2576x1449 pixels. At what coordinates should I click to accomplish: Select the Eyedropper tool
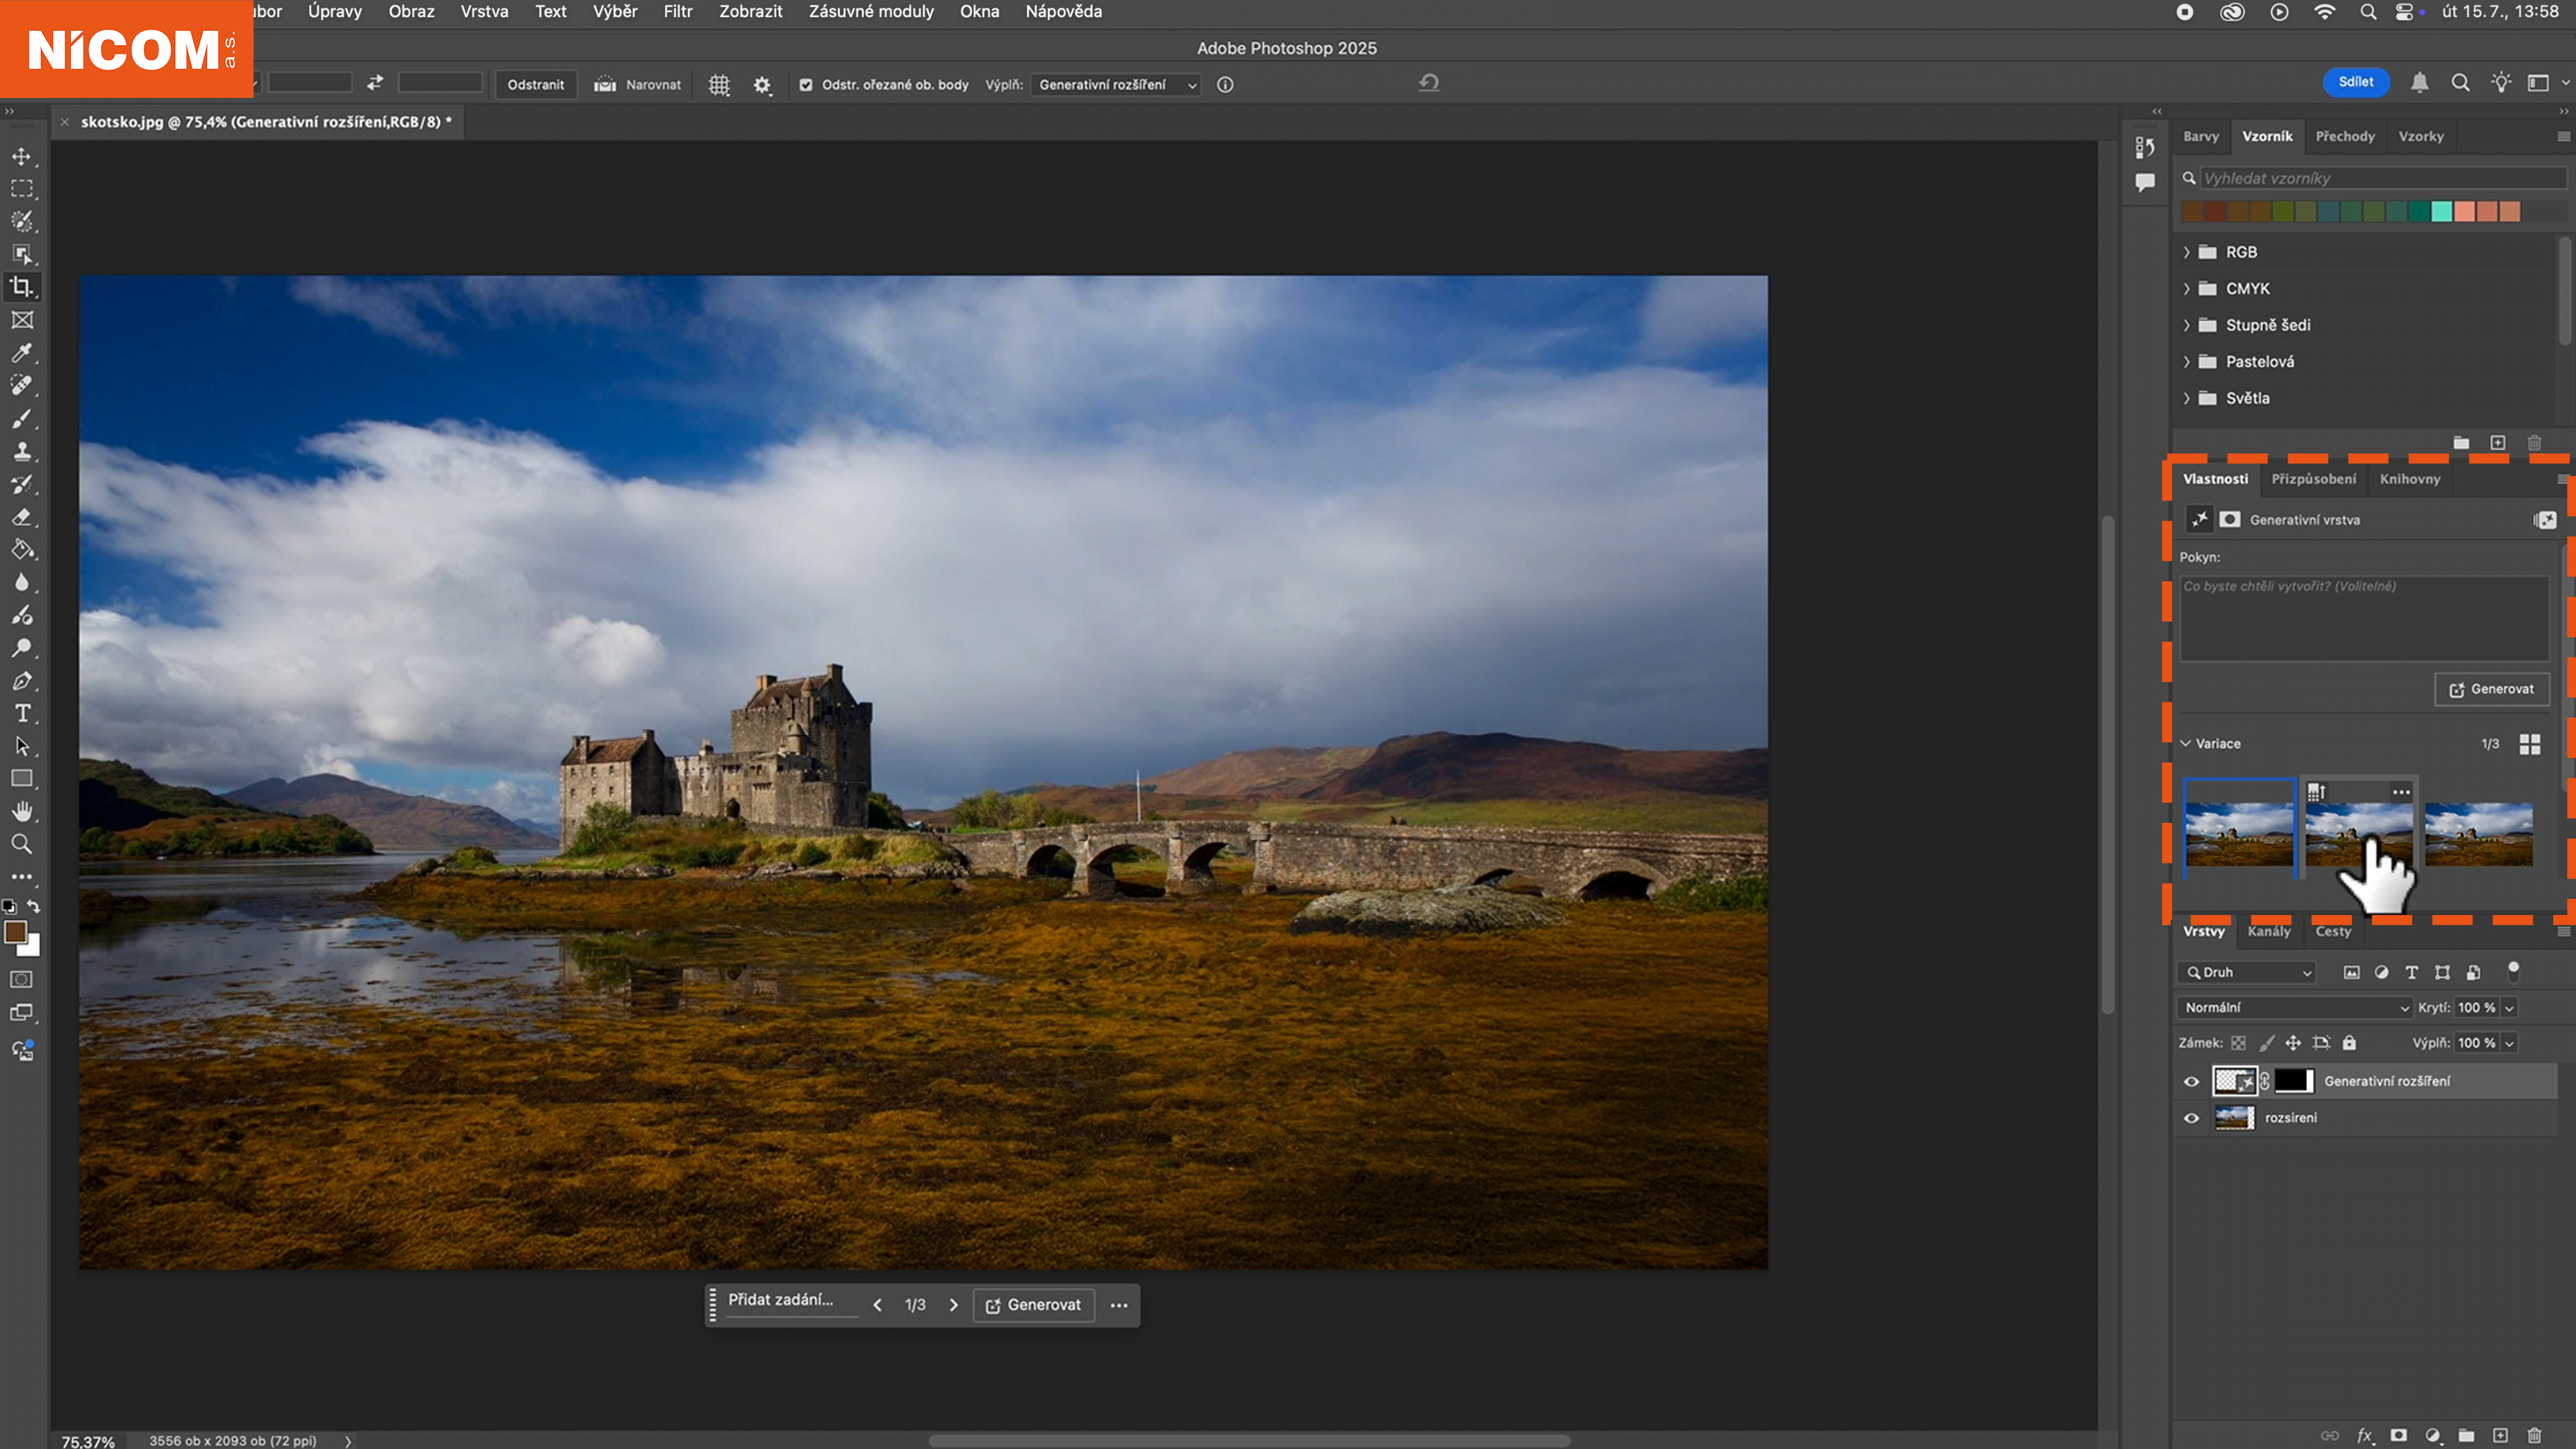pyautogui.click(x=21, y=353)
